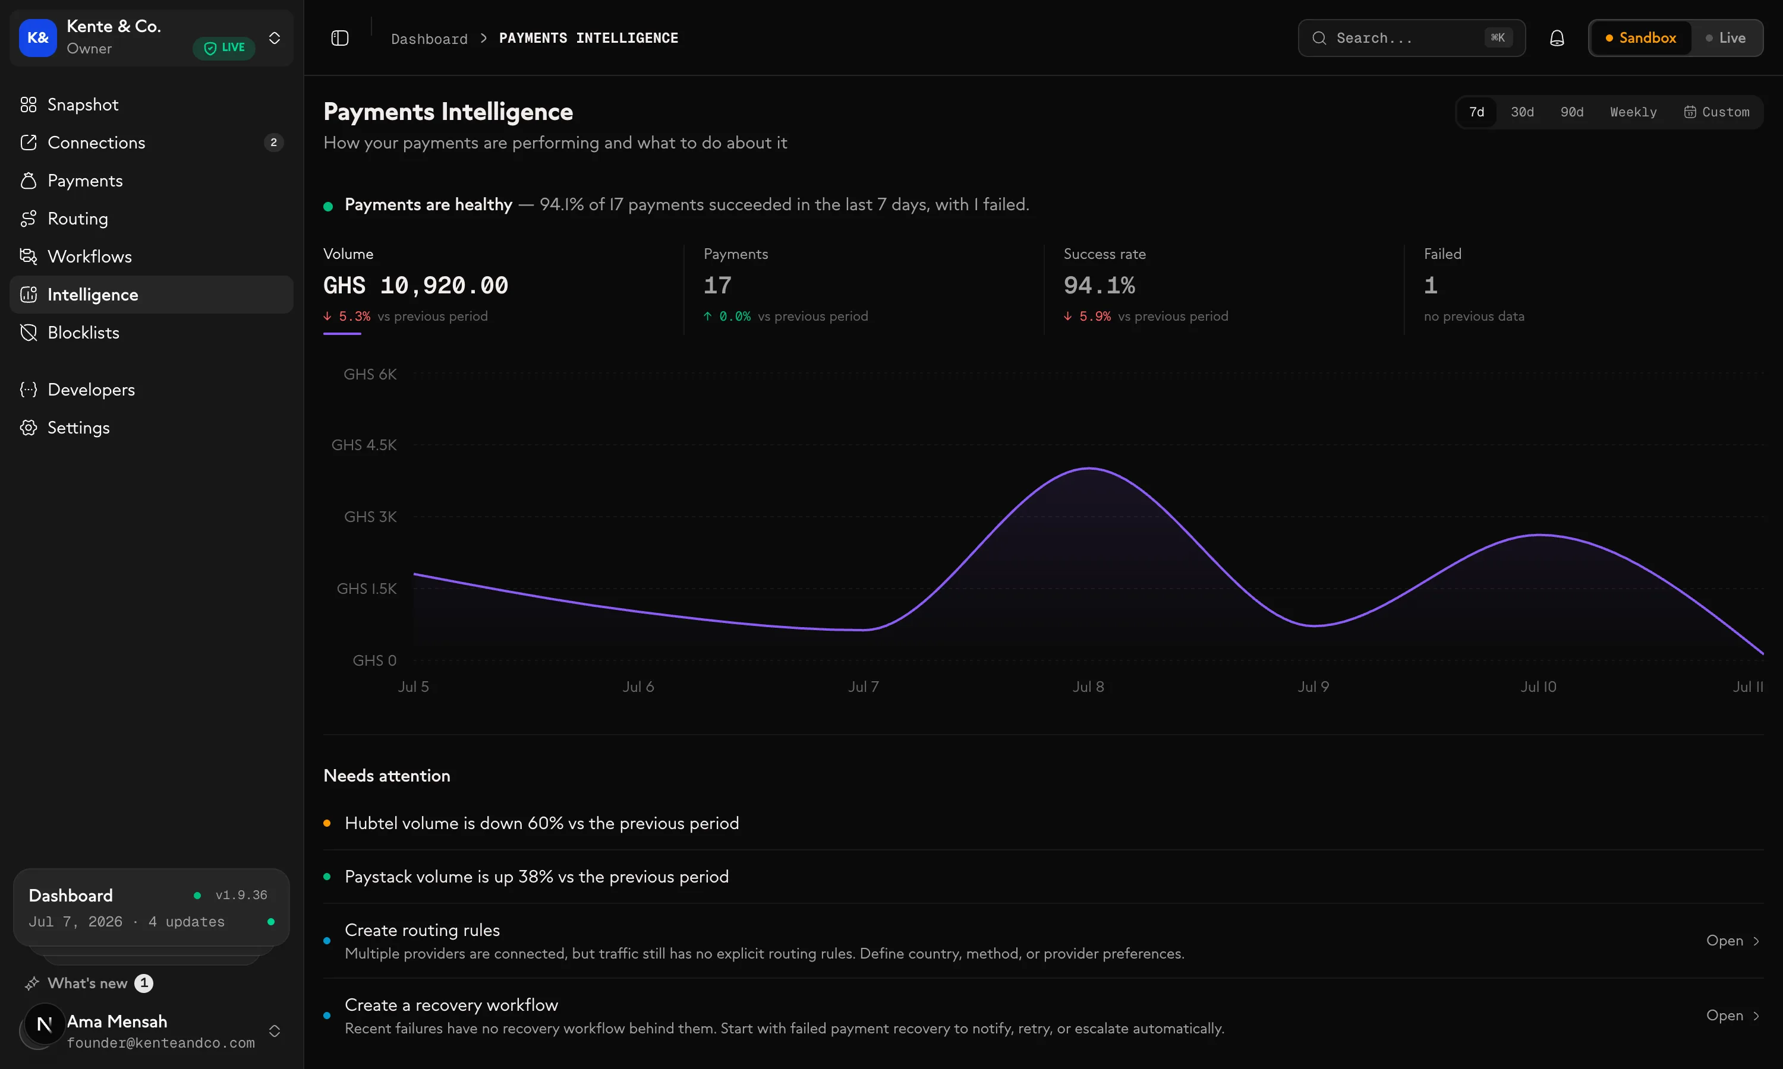
Task: Select the 7d time range
Action: coord(1476,112)
